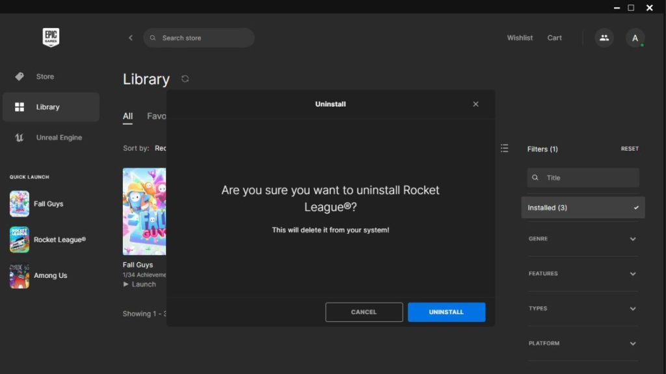Screen dimensions: 666x374
Task: Open the Sort by dropdown
Action: [x=160, y=148]
